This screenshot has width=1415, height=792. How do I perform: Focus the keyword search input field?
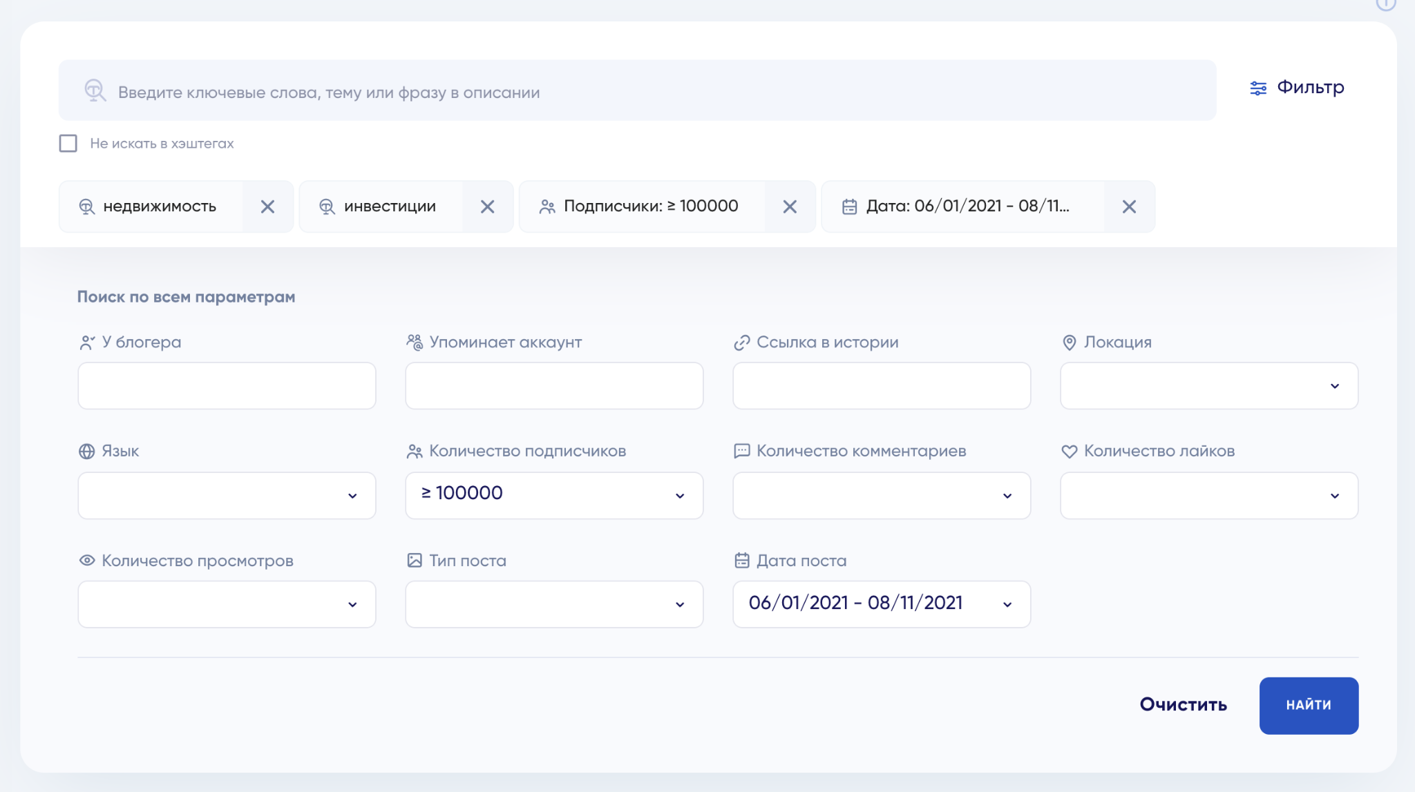pyautogui.click(x=637, y=90)
